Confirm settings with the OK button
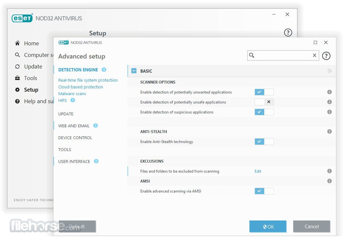Screen dimensions: 346x242 coord(268,226)
